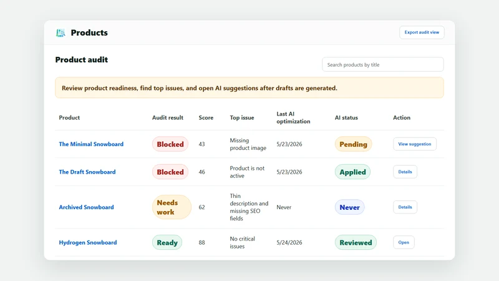Click the No critical issues text
The image size is (499, 281).
pos(242,242)
